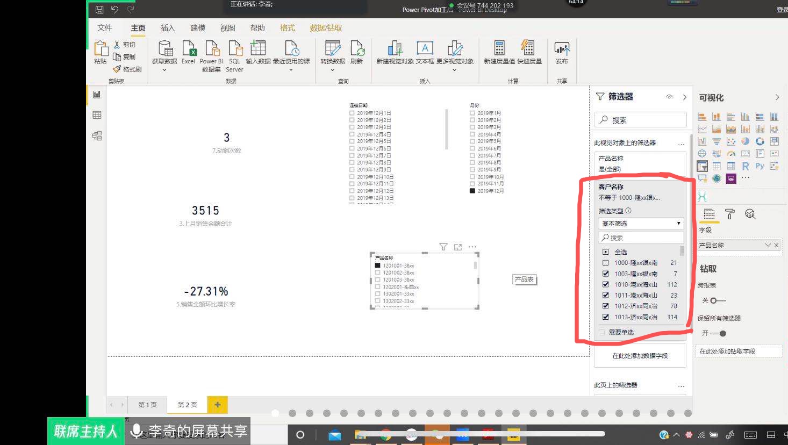Click the filter icon above product slicer
Screen dimensions: 788x445
[x=443, y=247]
